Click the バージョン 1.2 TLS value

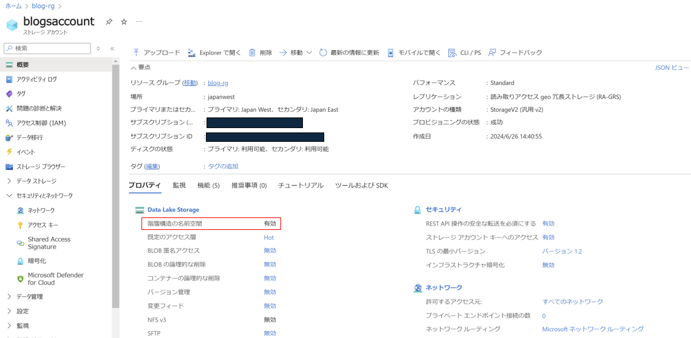click(562, 251)
